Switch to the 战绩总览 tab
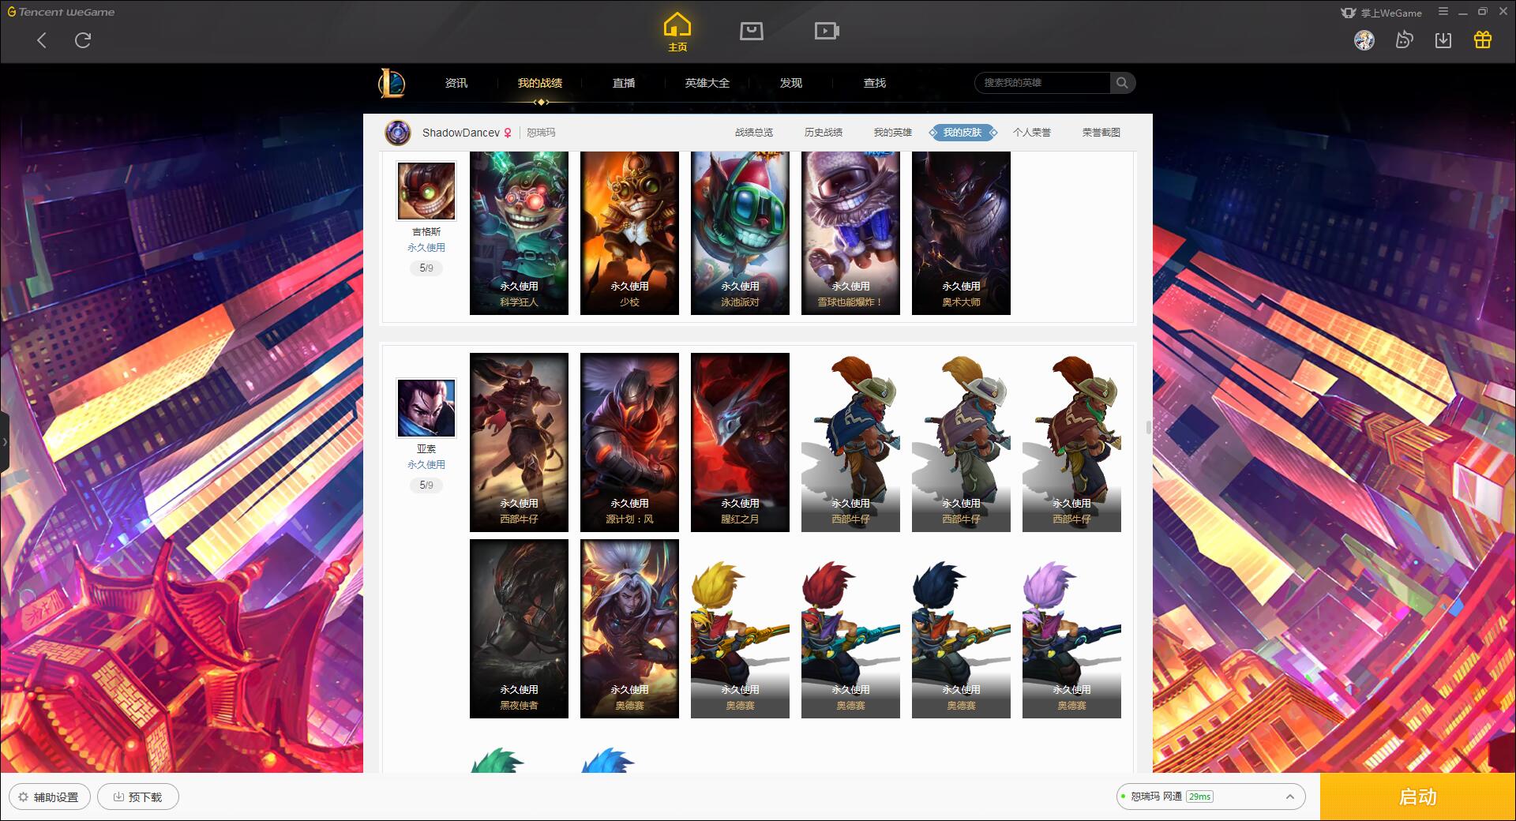Image resolution: width=1516 pixels, height=821 pixels. [754, 133]
